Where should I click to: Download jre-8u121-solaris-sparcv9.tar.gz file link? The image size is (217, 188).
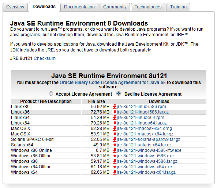tap(149, 139)
